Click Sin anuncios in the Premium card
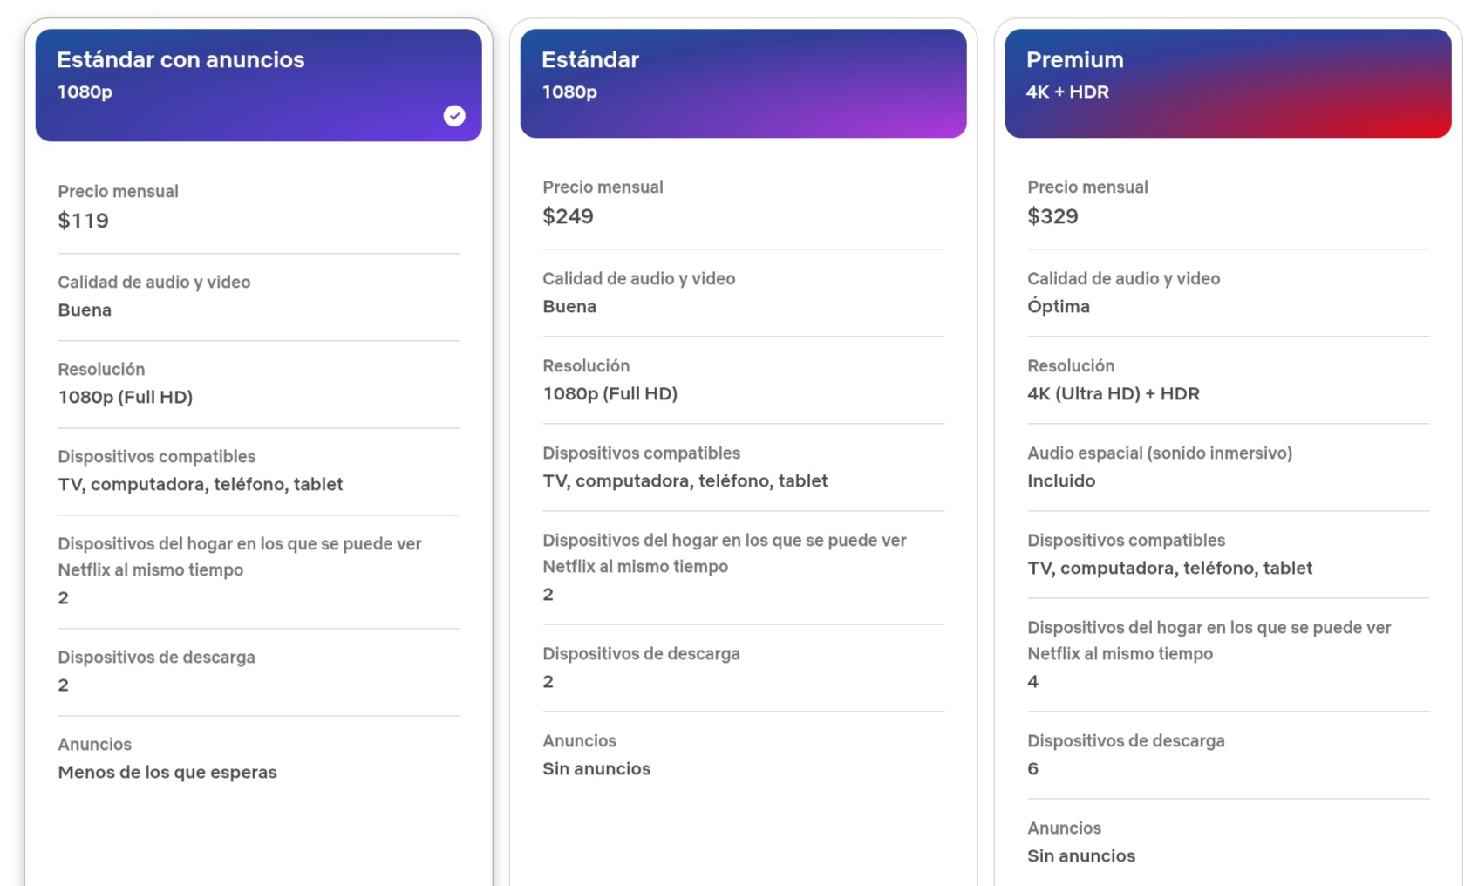Image resolution: width=1478 pixels, height=886 pixels. (x=1081, y=855)
